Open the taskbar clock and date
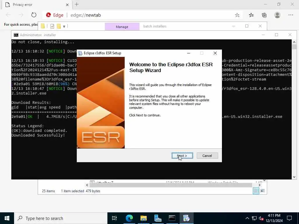The width and height of the screenshot is (299, 224). tap(274, 218)
